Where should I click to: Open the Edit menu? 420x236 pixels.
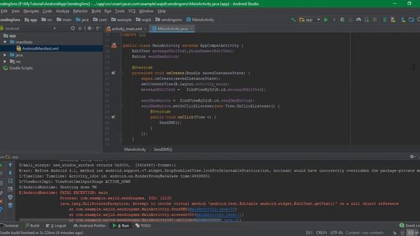tap(4, 11)
